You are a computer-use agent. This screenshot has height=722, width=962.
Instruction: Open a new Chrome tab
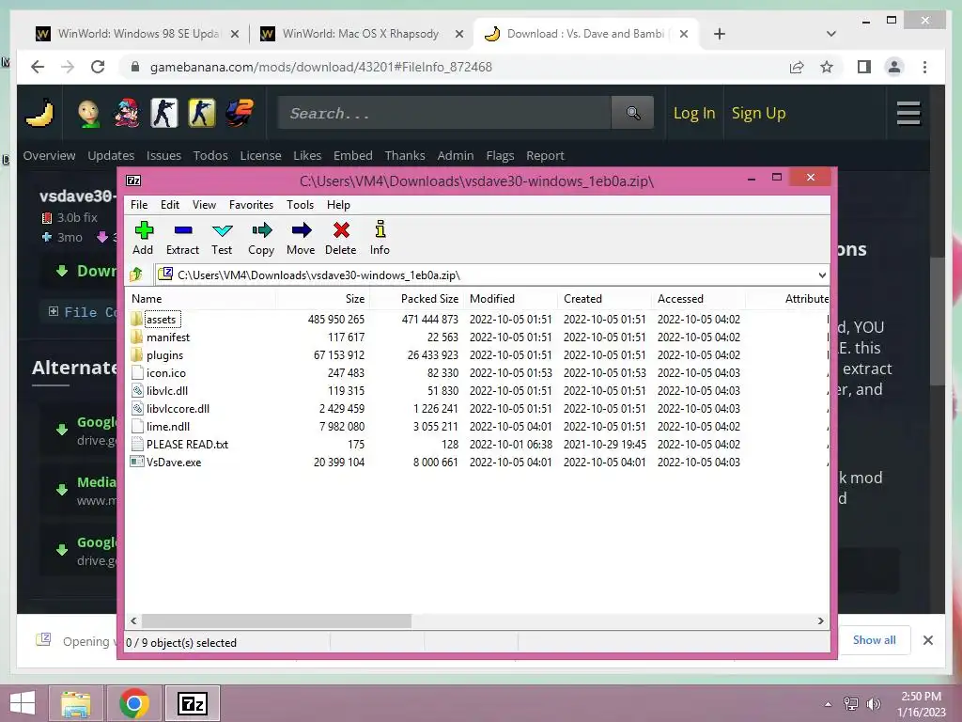pos(720,34)
